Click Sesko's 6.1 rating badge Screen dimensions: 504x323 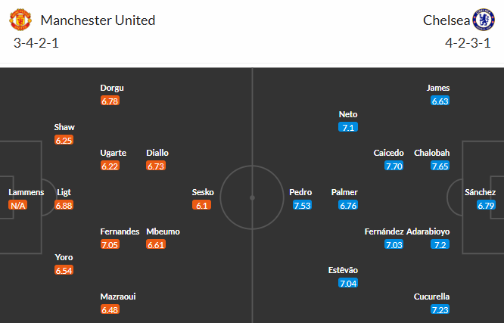click(x=203, y=205)
